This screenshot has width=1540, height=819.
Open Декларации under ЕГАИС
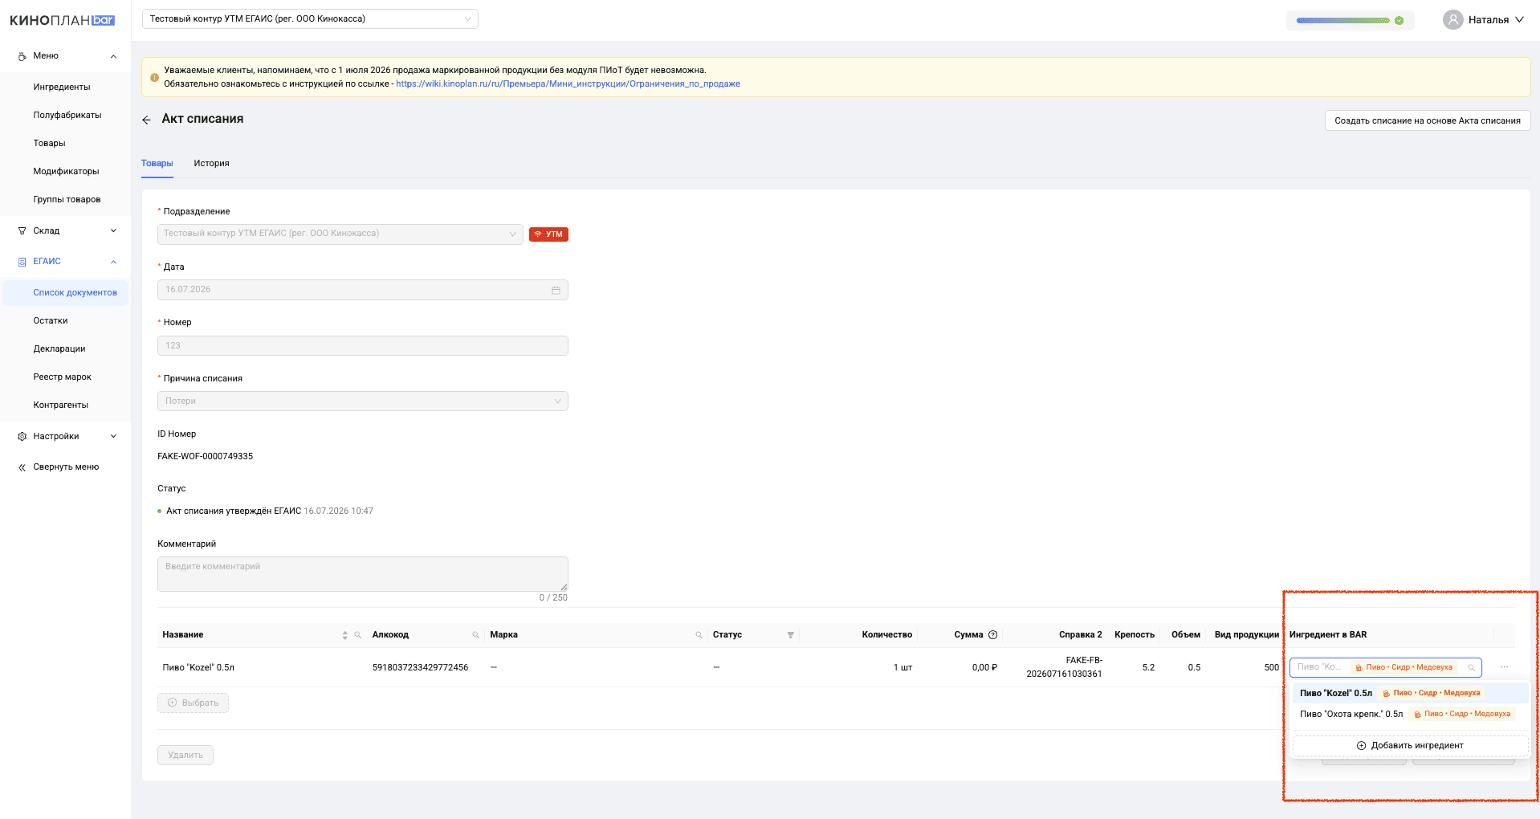click(x=59, y=348)
